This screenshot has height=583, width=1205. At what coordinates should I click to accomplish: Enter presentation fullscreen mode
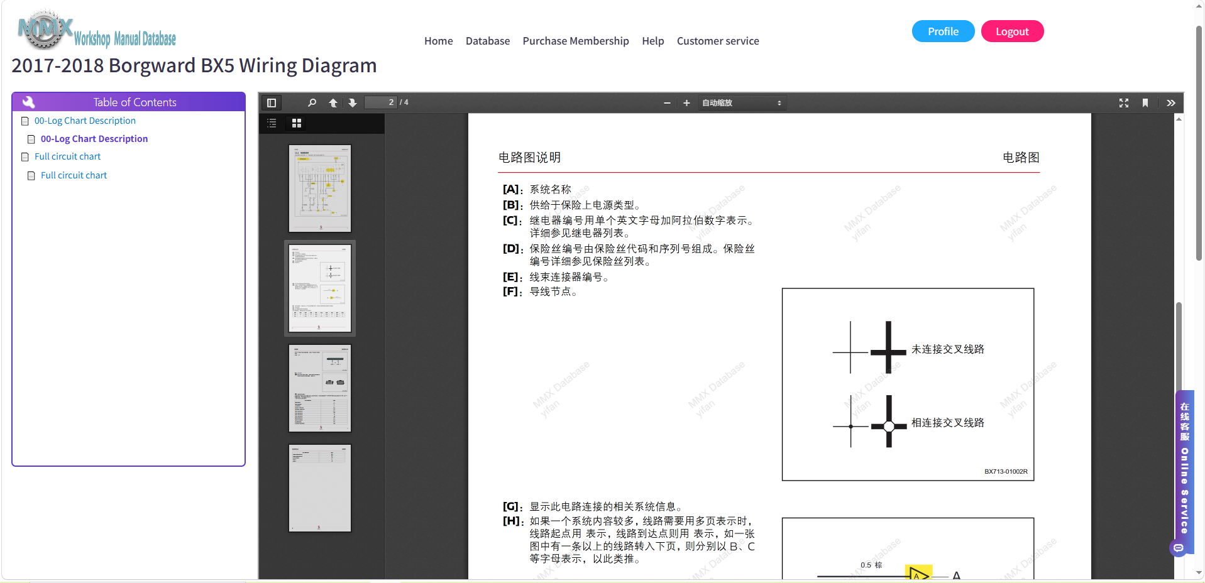[x=1124, y=103]
